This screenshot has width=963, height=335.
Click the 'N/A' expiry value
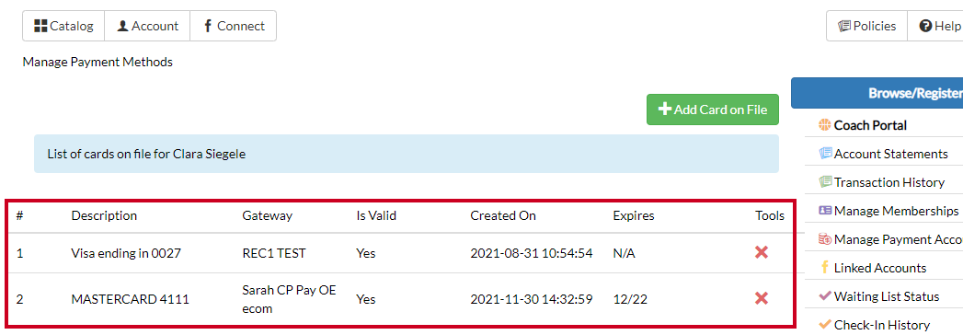[624, 253]
